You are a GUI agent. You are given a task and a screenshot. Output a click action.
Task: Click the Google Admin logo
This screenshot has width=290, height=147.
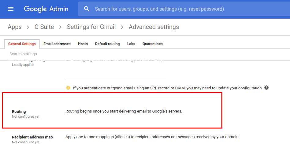[46, 9]
